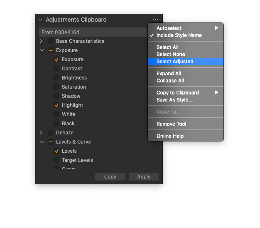Choose Expand All from the menu
This screenshot has height=228, width=260.
[186, 74]
